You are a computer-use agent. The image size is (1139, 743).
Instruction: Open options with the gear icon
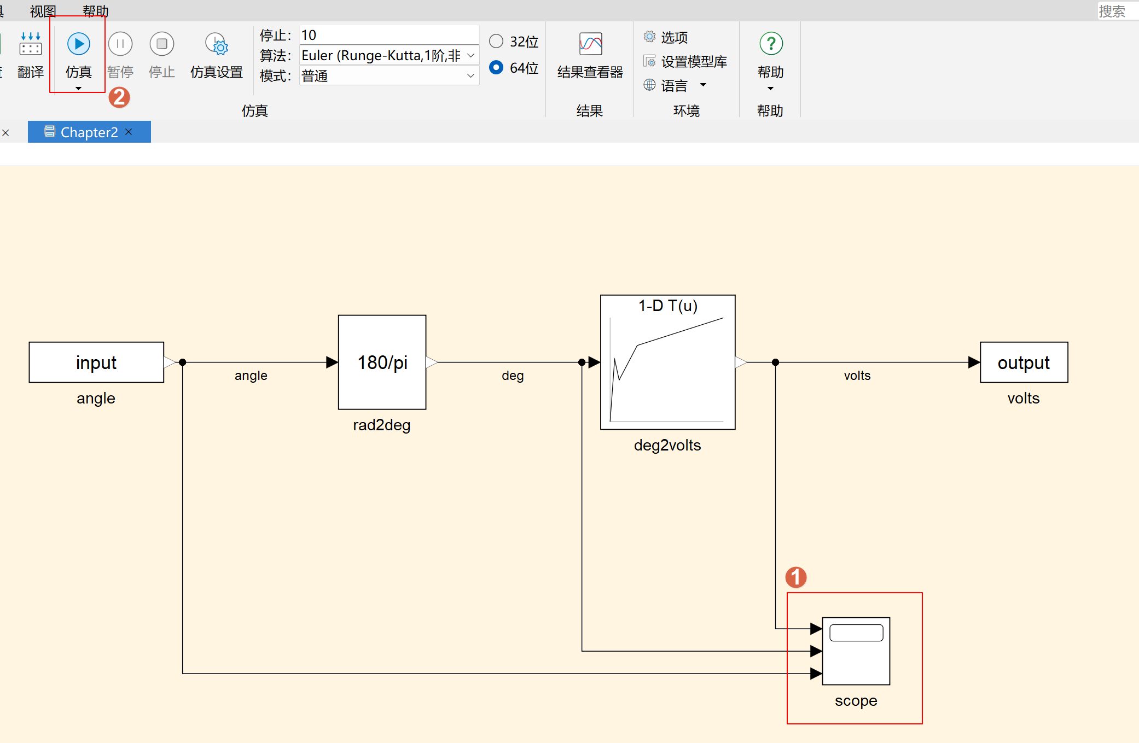649,37
